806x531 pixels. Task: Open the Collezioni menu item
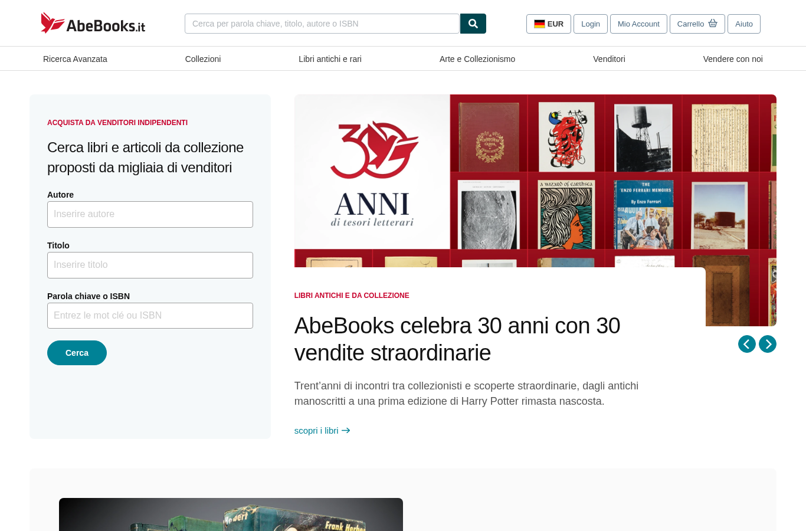(x=203, y=59)
